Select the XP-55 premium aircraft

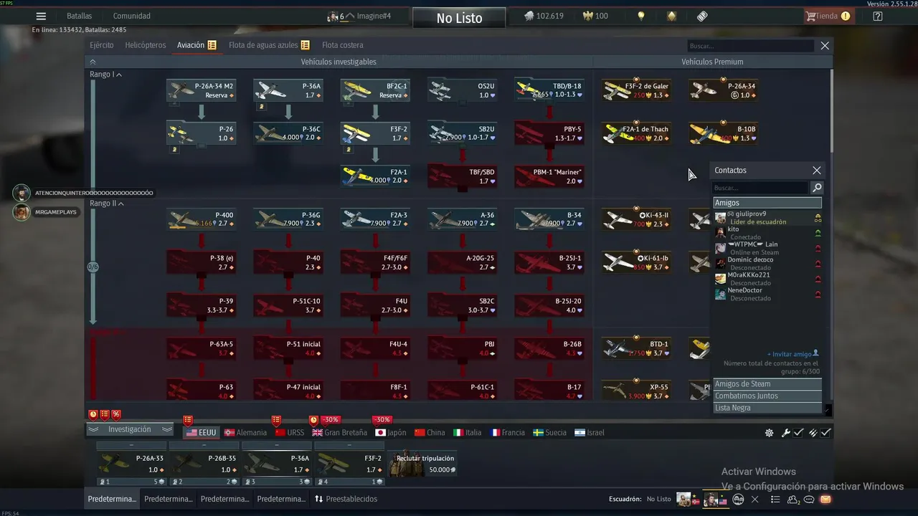click(x=636, y=391)
